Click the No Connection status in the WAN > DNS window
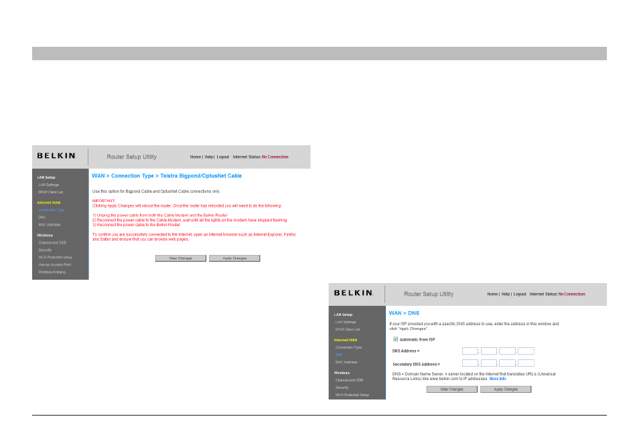This screenshot has height=447, width=639. tap(572, 294)
